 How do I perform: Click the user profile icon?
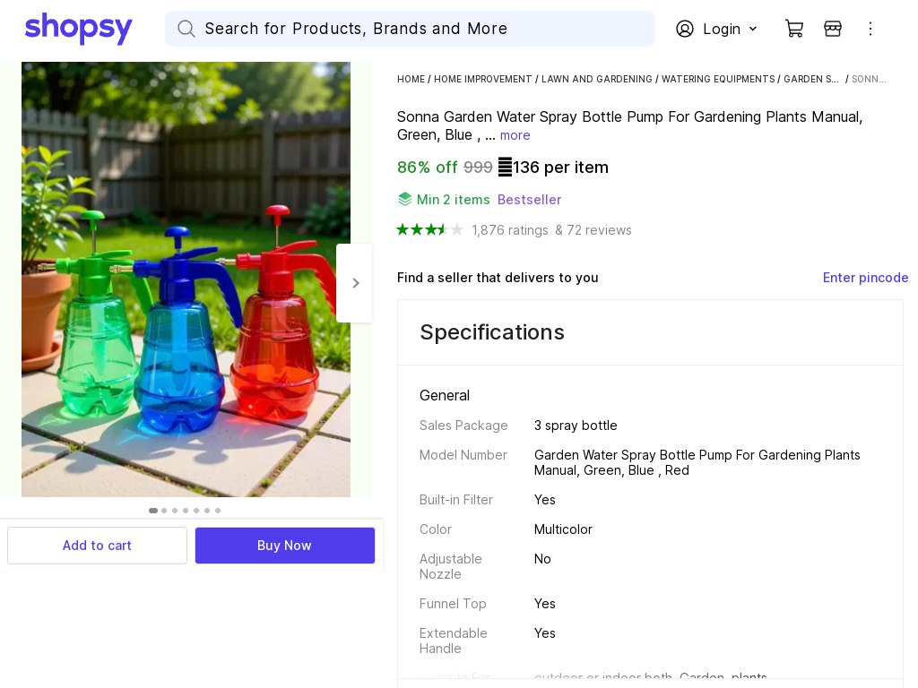[x=685, y=29]
